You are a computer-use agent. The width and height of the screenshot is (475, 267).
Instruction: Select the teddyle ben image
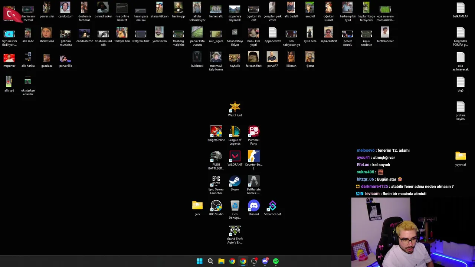point(122,35)
